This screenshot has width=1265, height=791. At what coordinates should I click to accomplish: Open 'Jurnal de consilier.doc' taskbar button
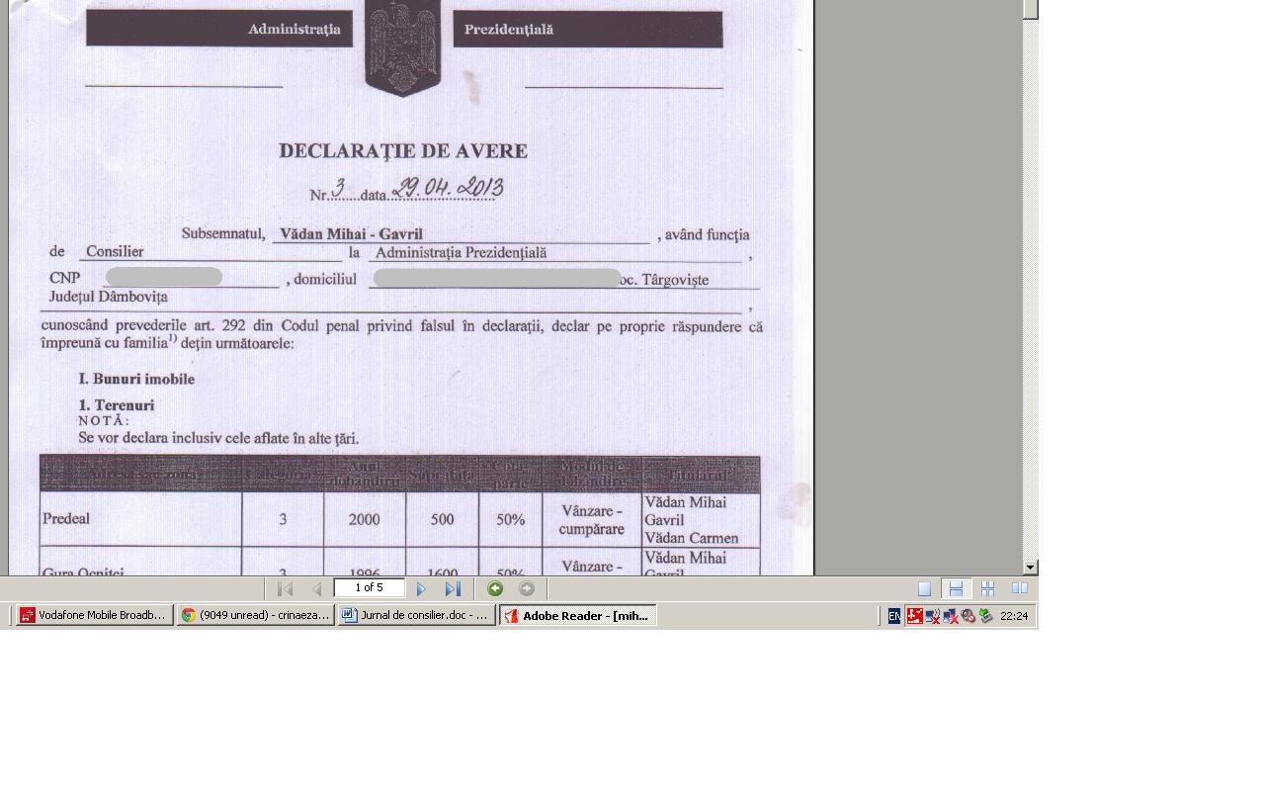416,616
